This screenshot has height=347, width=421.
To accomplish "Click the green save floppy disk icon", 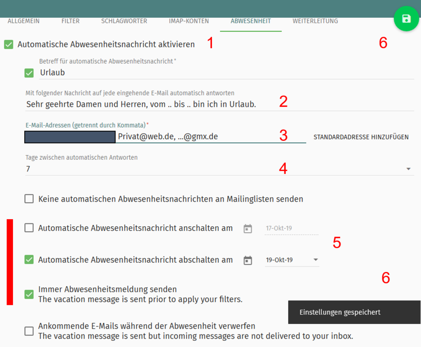I will [x=406, y=19].
